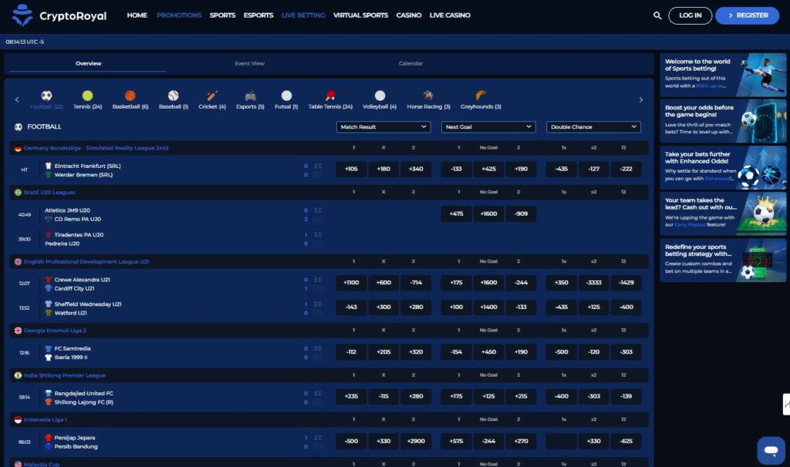This screenshot has width=790, height=467.
Task: Collapse the Brazil U20 Leagues section
Action: click(329, 192)
